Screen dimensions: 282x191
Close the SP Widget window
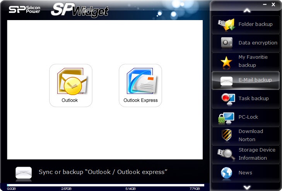273,4
